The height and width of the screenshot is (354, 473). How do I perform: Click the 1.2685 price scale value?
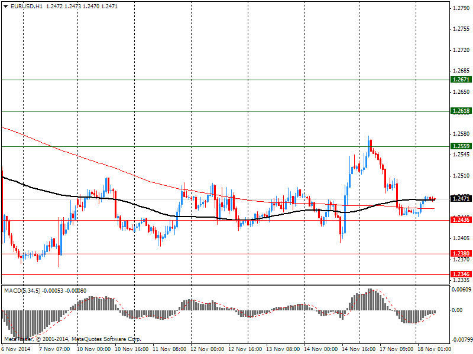[x=462, y=71]
